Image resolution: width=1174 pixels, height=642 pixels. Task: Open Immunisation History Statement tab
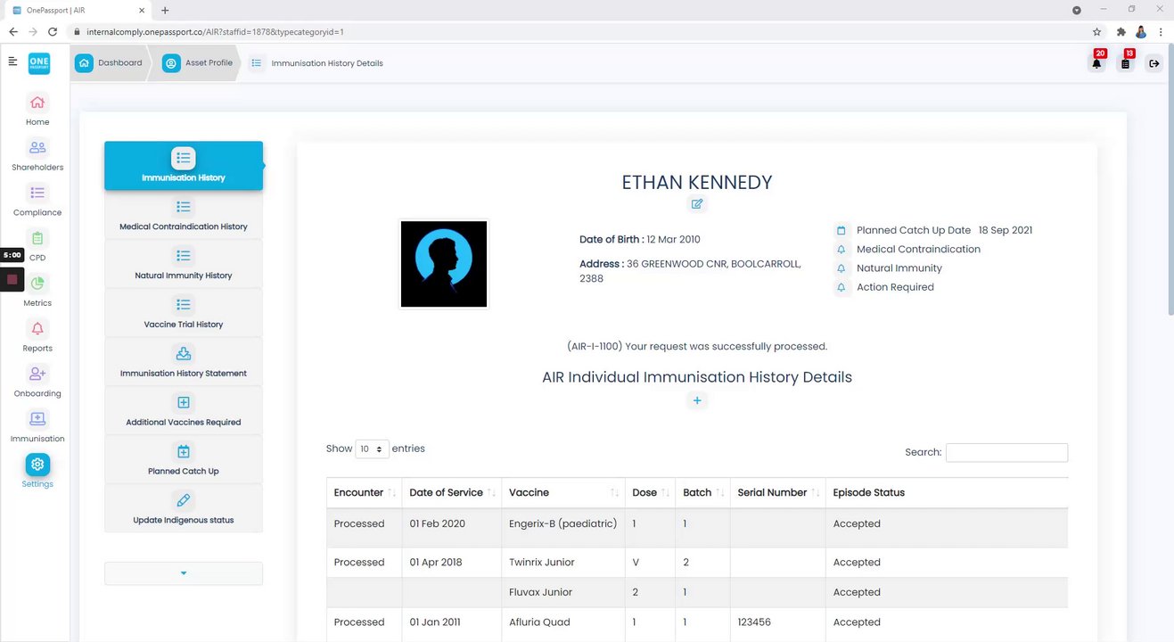click(184, 362)
